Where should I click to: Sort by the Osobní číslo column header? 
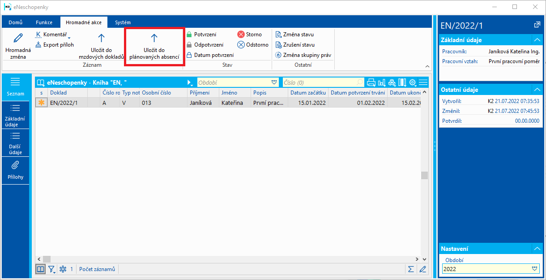click(x=163, y=93)
